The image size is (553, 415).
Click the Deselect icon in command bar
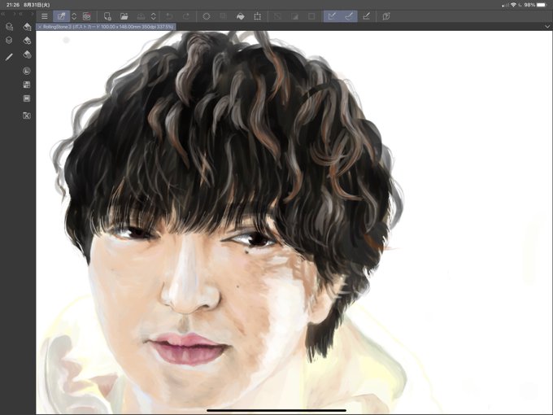[277, 16]
